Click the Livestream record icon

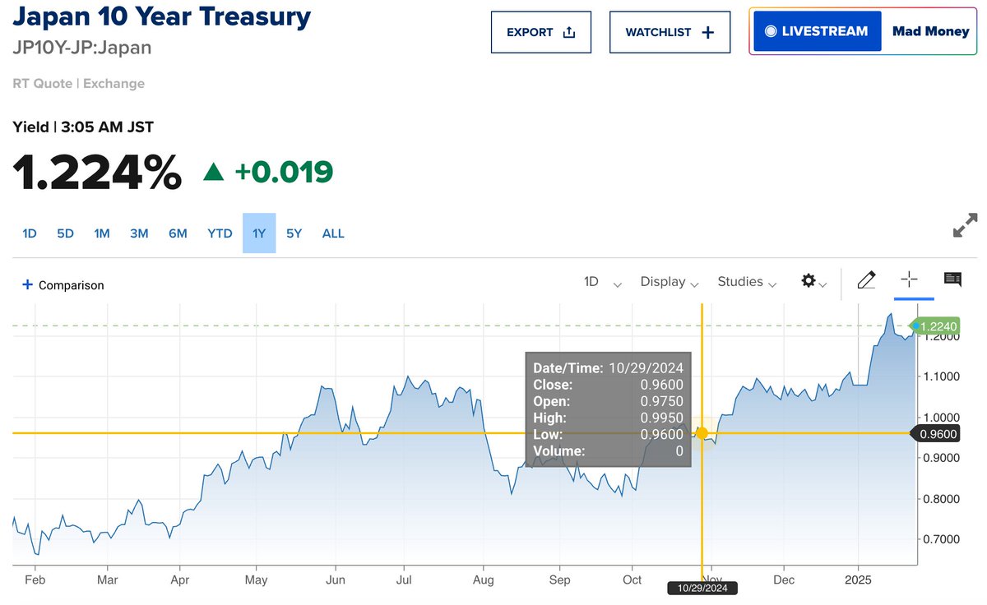click(x=771, y=31)
